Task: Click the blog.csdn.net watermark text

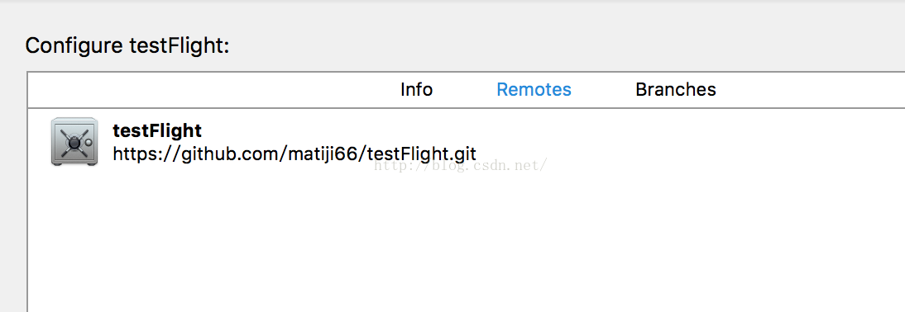Action: 460,166
